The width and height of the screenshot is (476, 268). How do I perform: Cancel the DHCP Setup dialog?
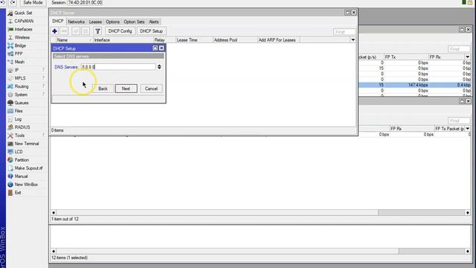[x=151, y=89]
